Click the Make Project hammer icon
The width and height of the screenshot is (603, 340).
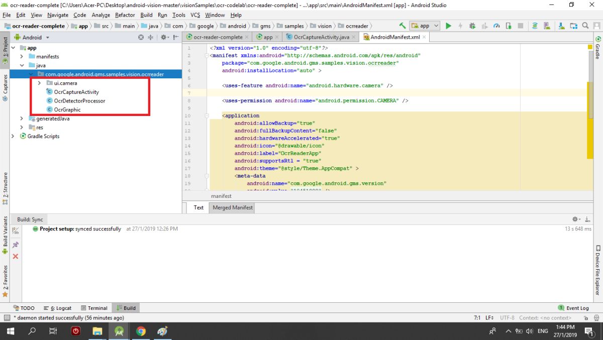pos(402,26)
